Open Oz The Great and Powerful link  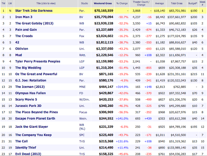(36, 74)
